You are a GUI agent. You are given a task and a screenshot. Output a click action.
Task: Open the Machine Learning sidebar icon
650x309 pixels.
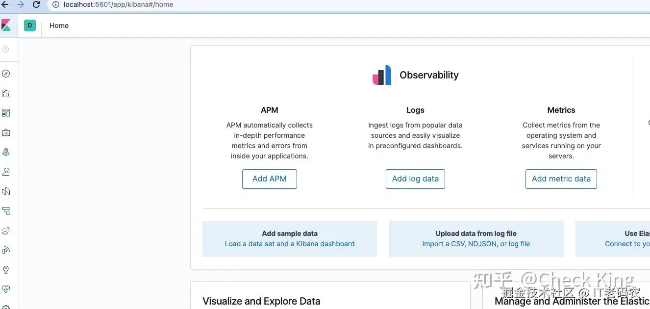click(6, 172)
